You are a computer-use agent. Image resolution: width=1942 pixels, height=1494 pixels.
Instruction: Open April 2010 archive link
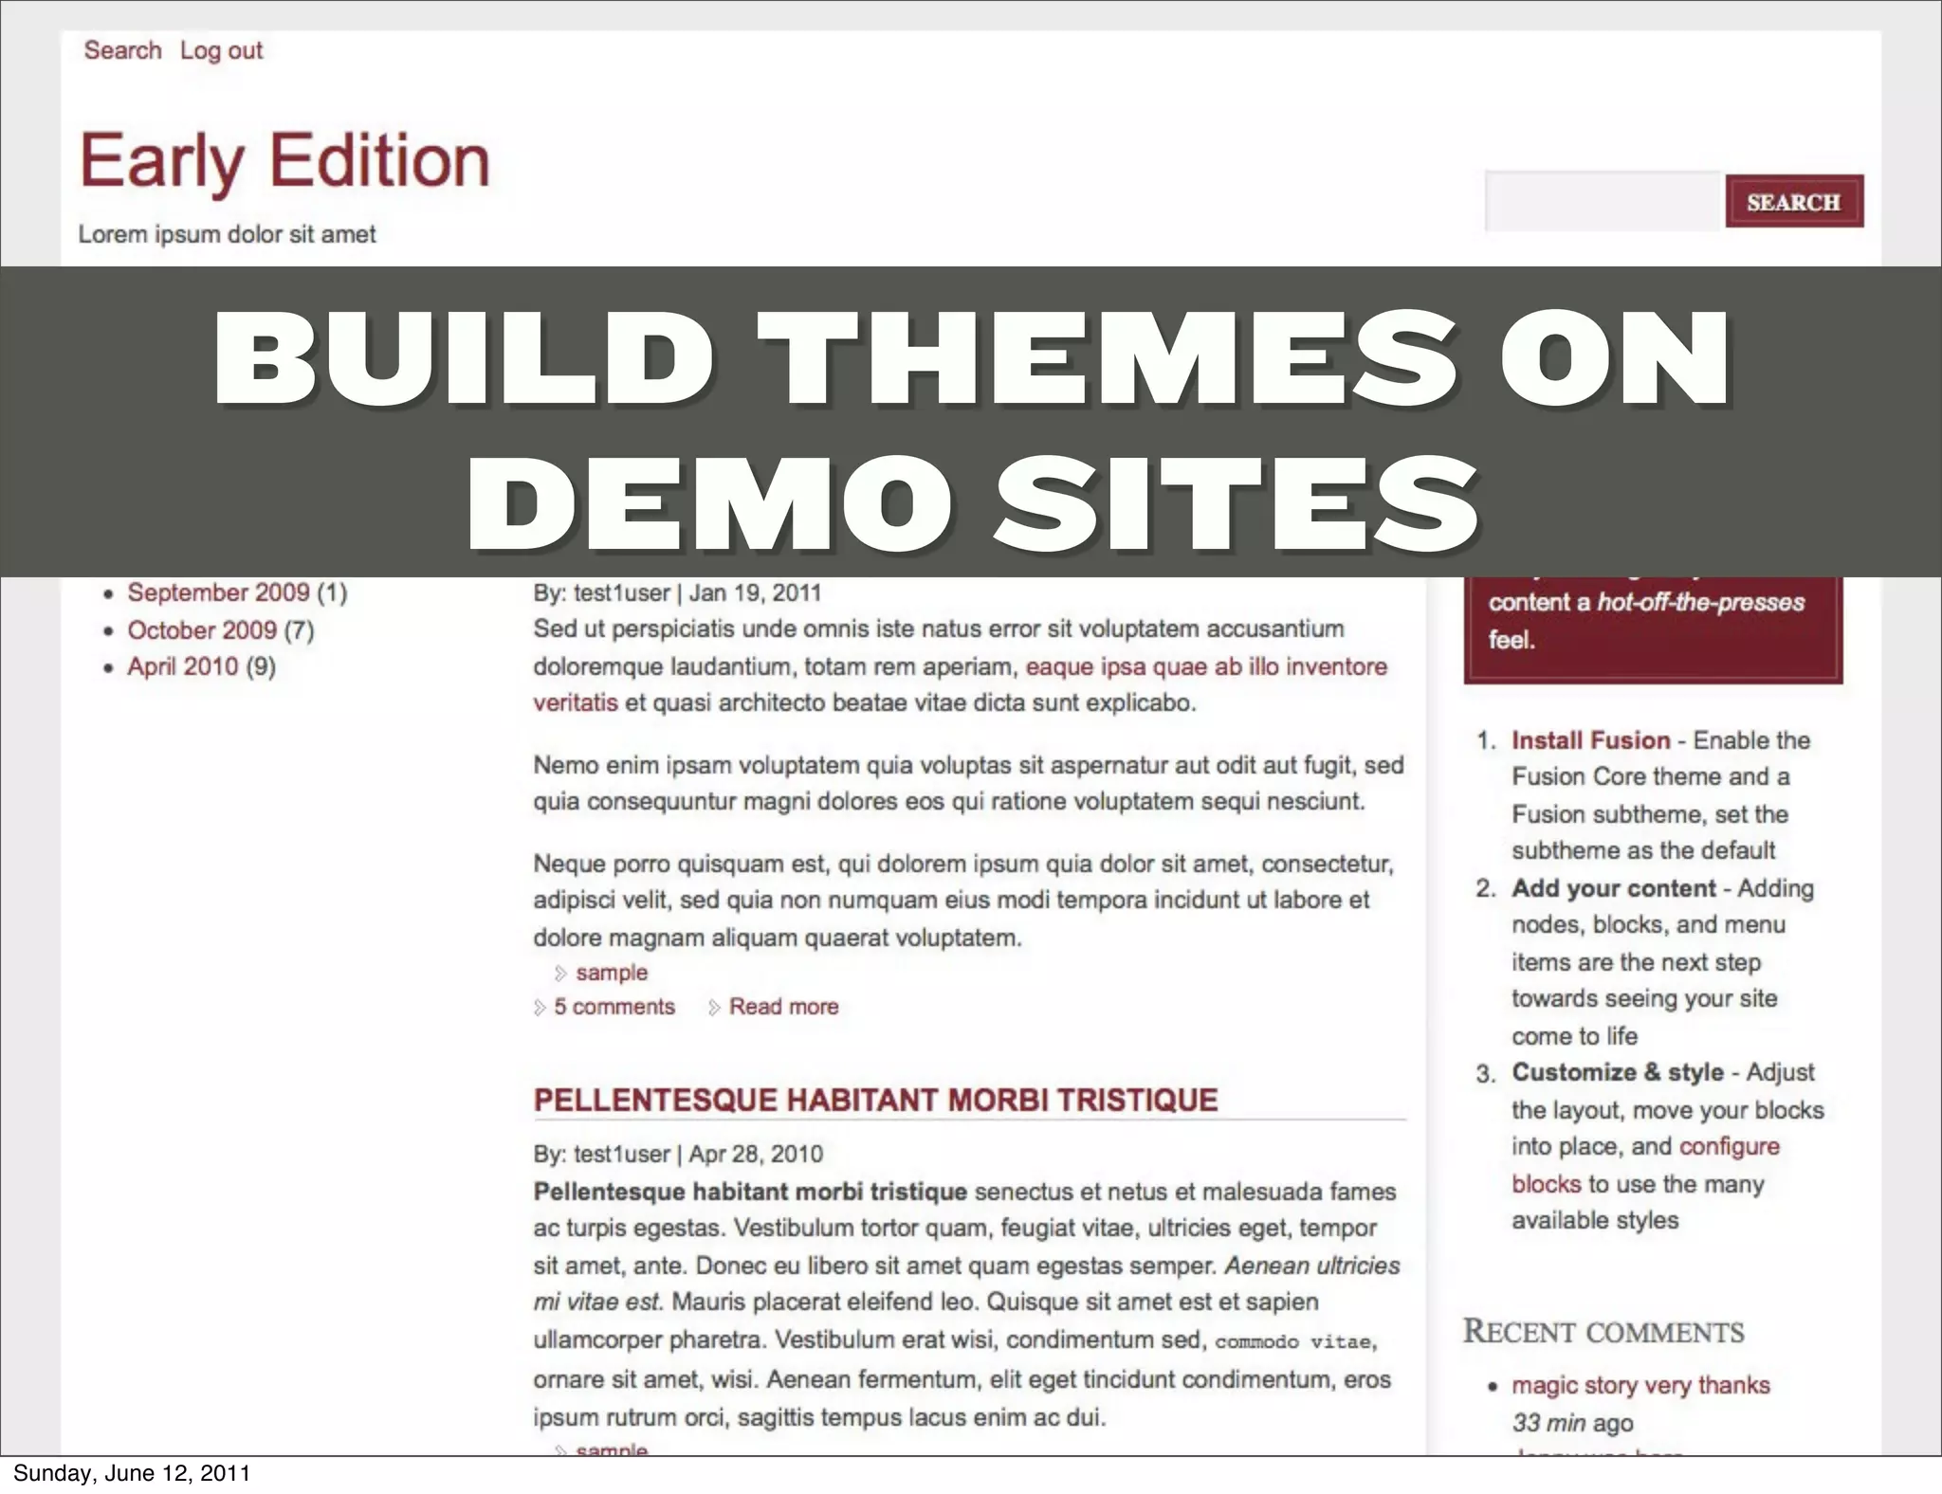[183, 666]
